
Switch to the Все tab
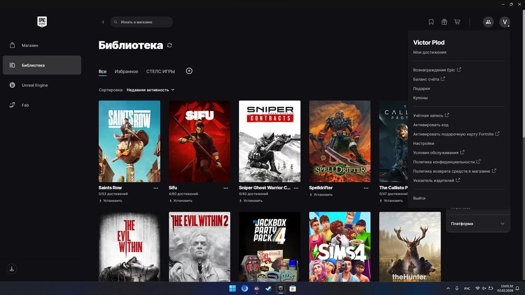pyautogui.click(x=102, y=71)
